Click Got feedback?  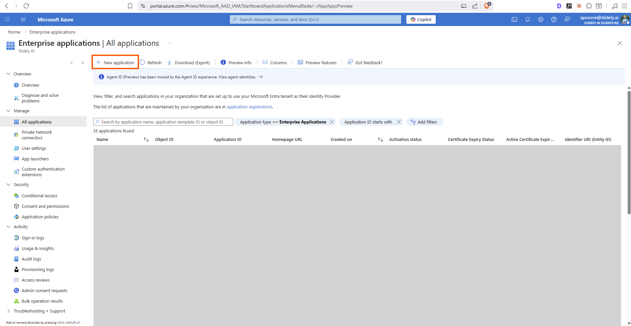click(x=365, y=63)
